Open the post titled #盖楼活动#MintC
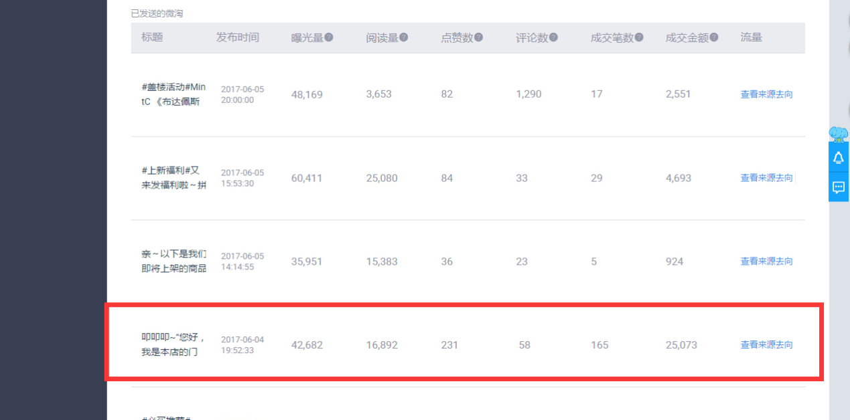The image size is (850, 420). pyautogui.click(x=173, y=94)
